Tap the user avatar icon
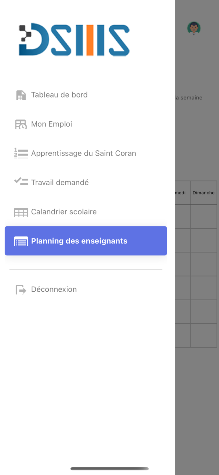Viewport: 219px width, 475px height. click(194, 28)
